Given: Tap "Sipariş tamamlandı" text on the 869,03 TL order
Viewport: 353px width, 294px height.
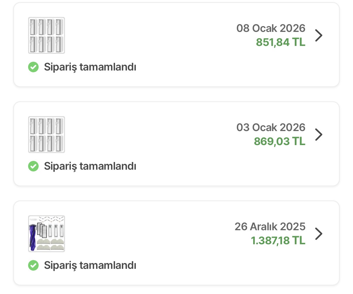Looking at the screenshot, I should tap(90, 166).
